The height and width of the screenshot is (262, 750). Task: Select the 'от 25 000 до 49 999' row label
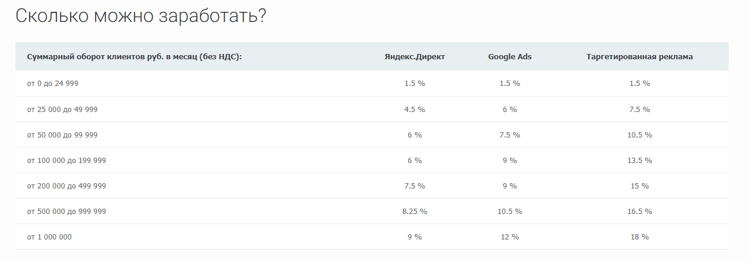point(62,110)
